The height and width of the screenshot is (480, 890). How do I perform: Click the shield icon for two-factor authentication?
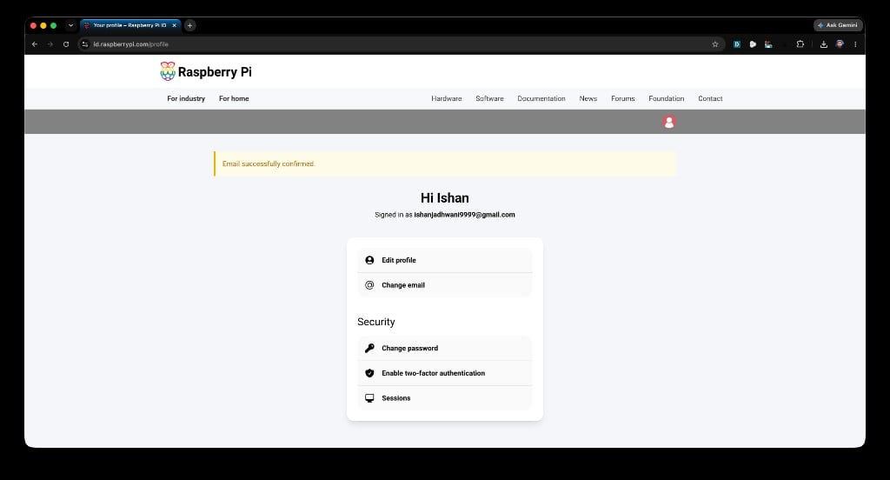[369, 373]
